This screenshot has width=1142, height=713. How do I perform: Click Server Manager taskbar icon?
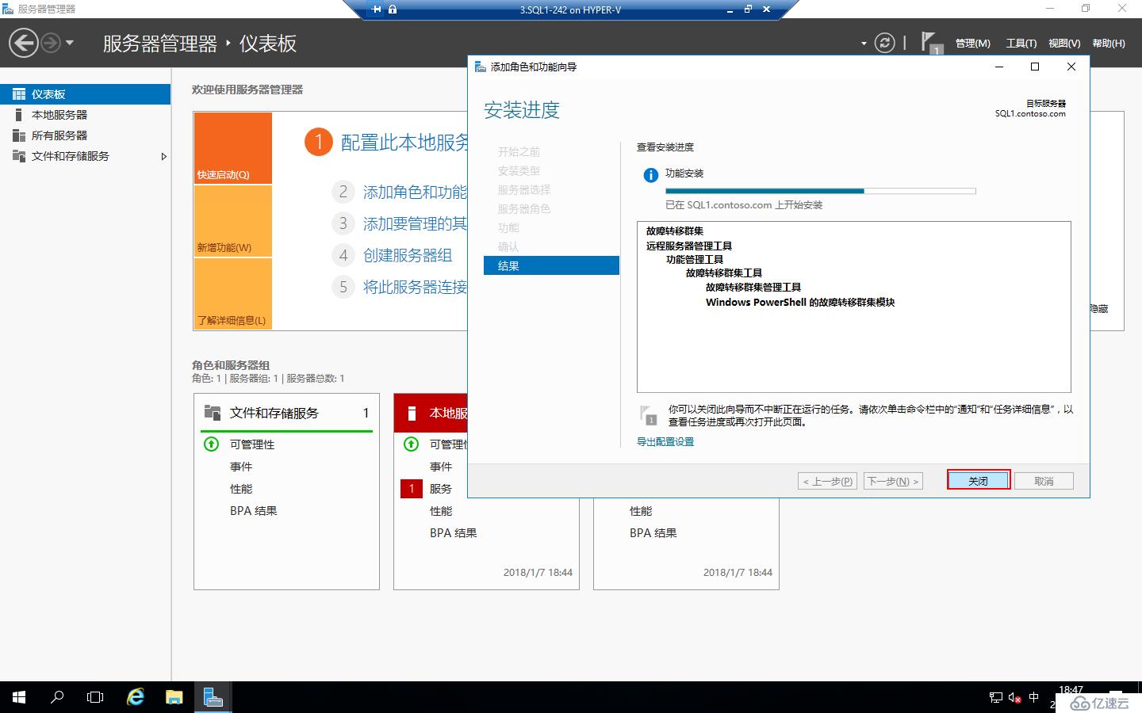click(x=213, y=697)
